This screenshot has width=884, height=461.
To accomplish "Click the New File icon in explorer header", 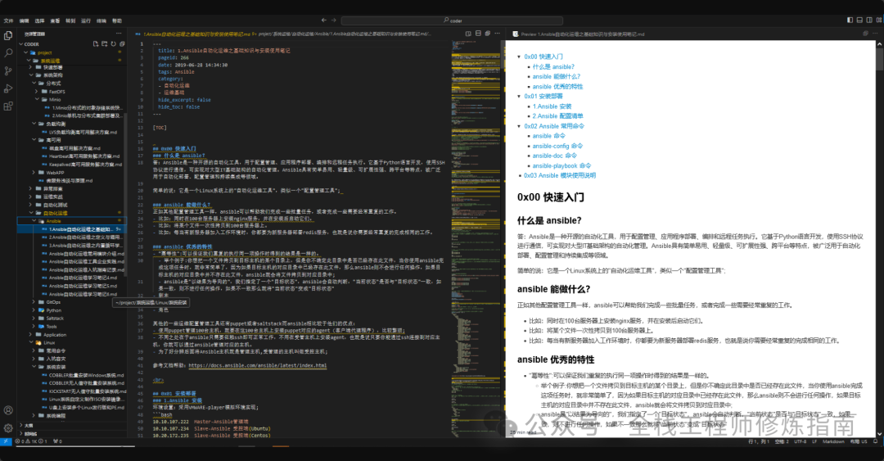I will [96, 44].
